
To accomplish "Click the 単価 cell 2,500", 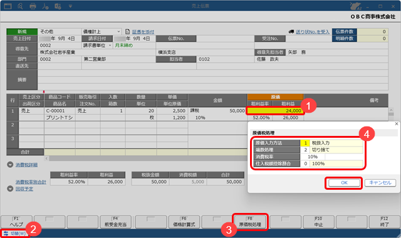I will pos(172,111).
